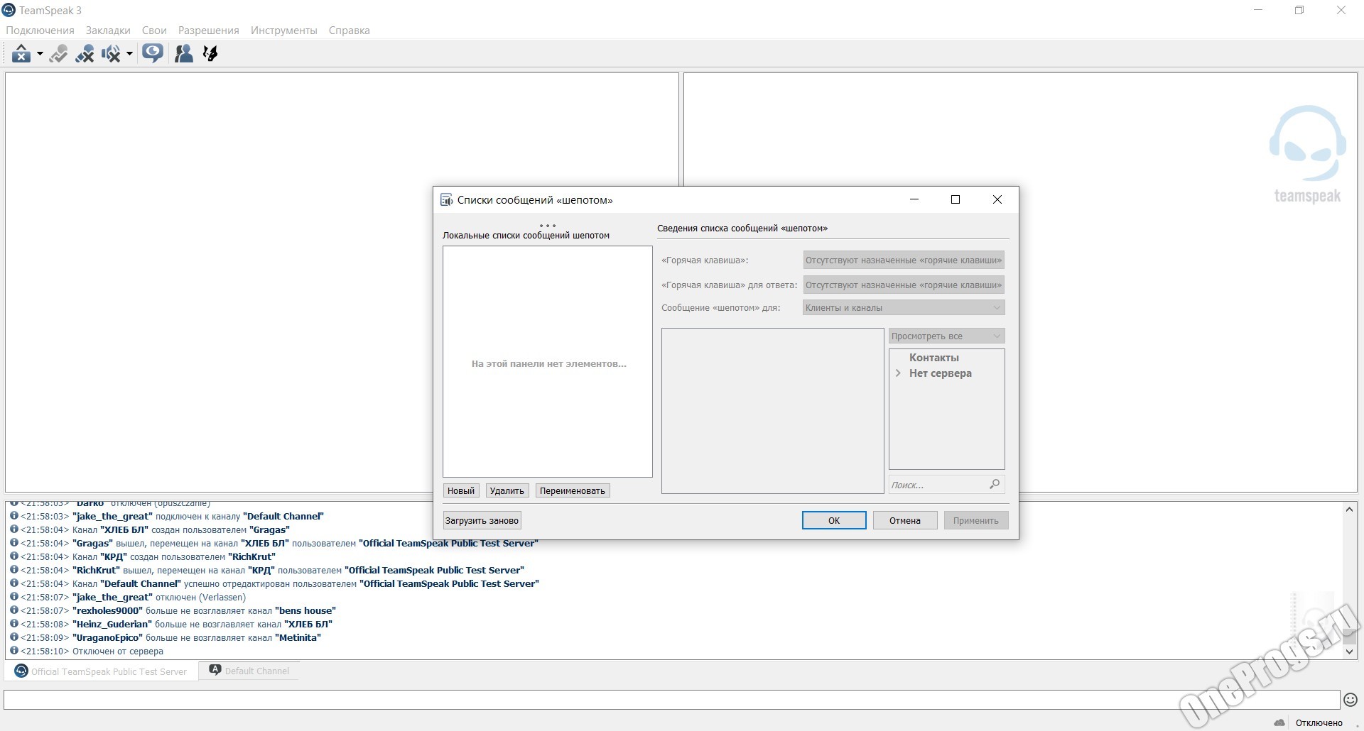Open the Закладки menu

108,31
